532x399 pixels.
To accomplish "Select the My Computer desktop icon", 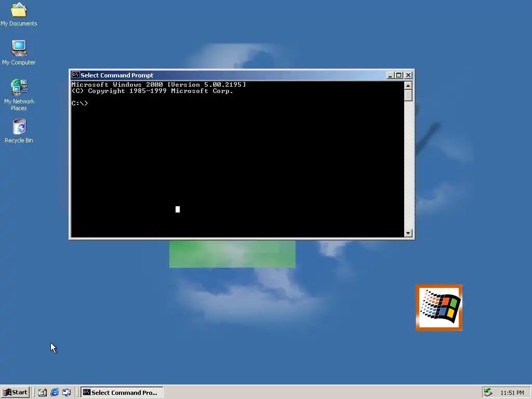I will click(x=19, y=52).
